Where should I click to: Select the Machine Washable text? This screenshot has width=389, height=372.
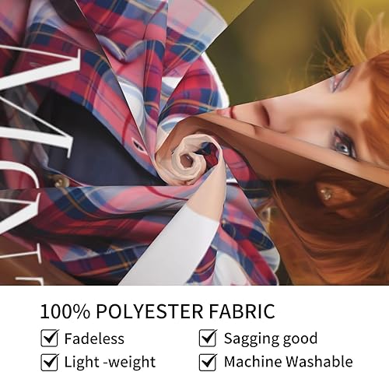[x=289, y=362]
